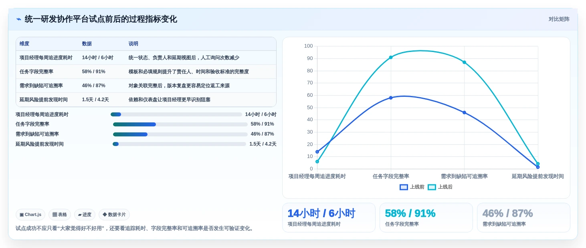Click progress bar for 项目经理每周追进度耗时
Screen dimensions: 586x248
176,114
